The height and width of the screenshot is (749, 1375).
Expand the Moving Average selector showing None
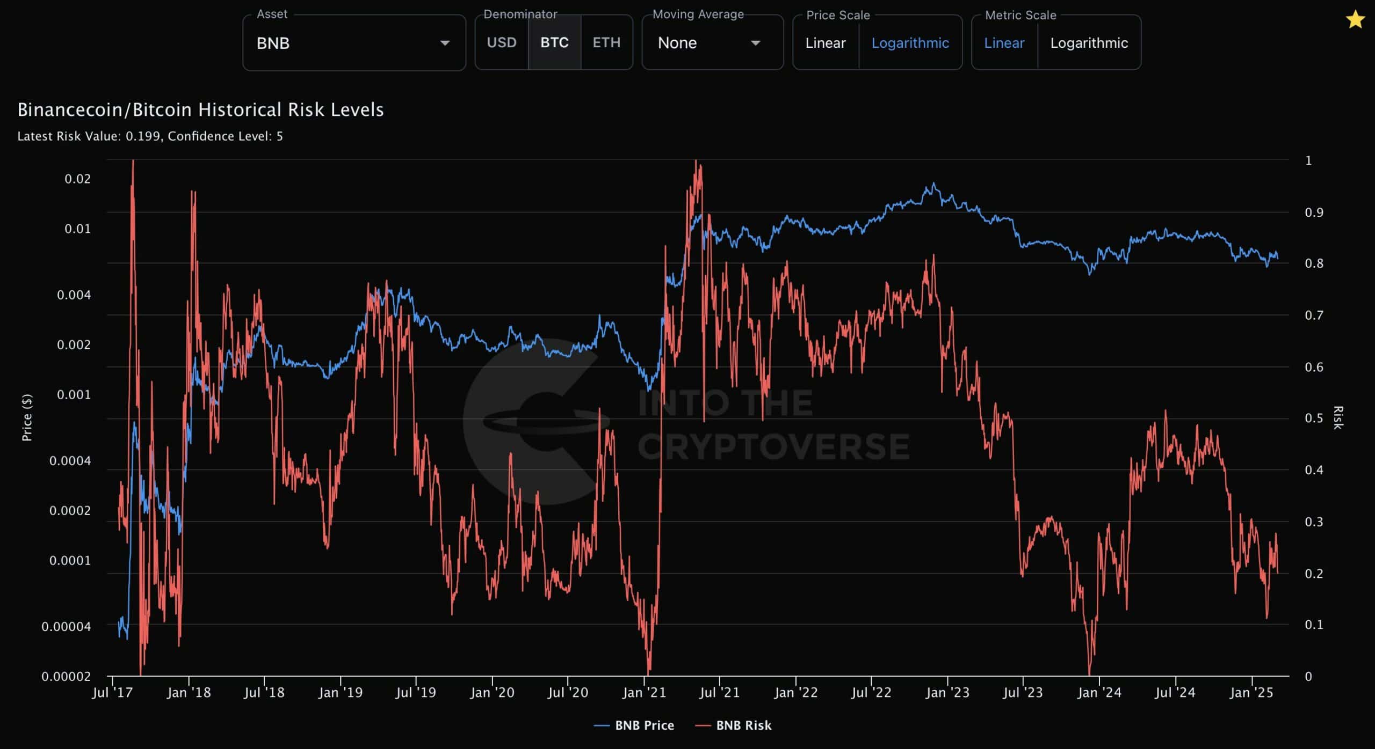click(712, 43)
